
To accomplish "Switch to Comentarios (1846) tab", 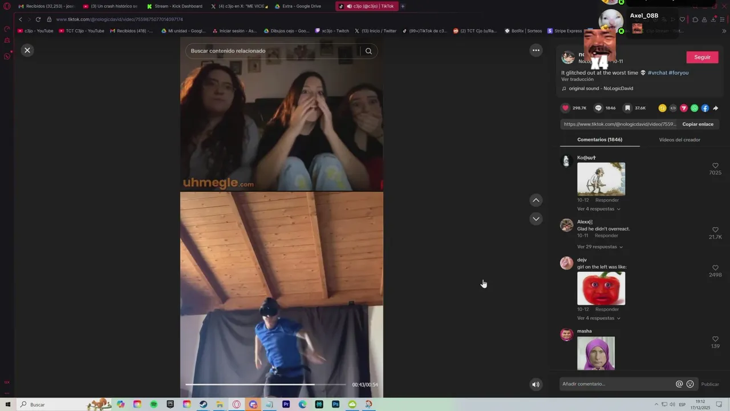I will click(x=599, y=139).
